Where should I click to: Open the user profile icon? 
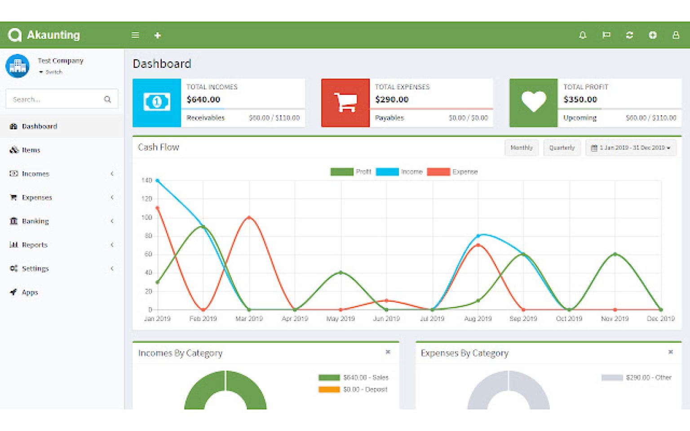pyautogui.click(x=675, y=35)
